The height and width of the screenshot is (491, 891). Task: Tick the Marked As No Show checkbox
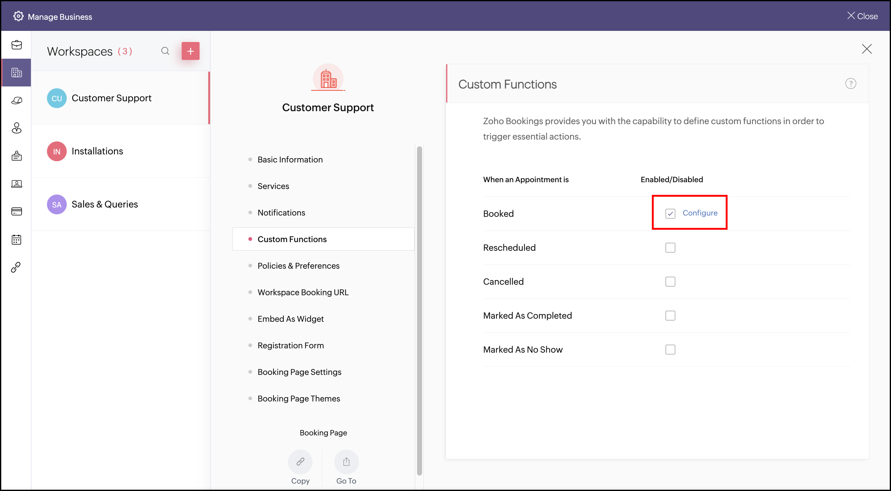(x=670, y=349)
